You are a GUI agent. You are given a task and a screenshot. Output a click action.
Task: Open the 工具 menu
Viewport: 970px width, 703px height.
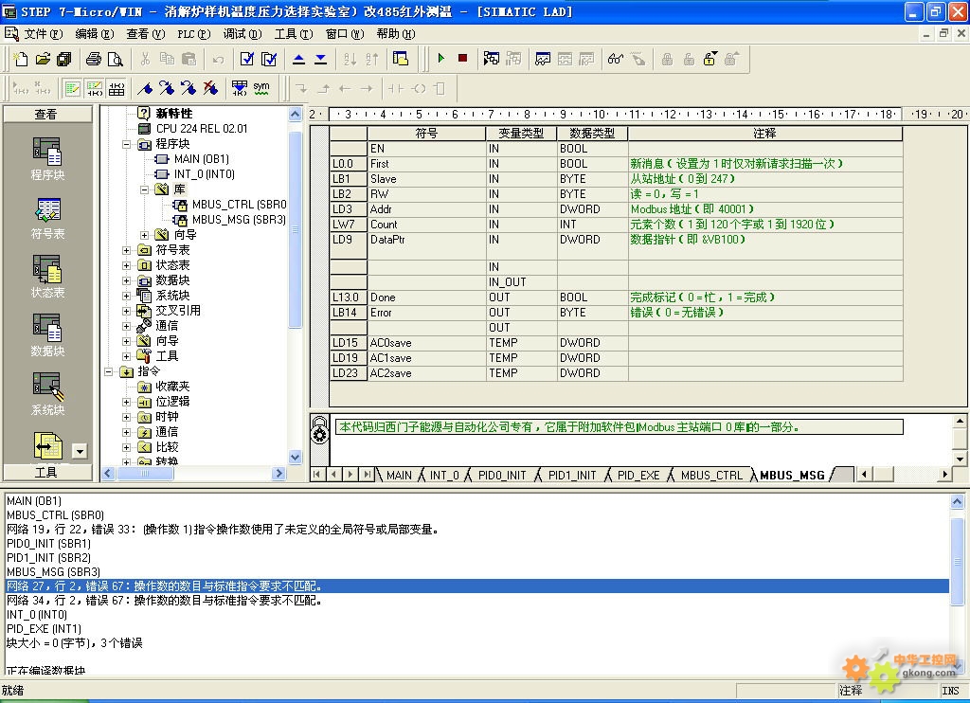(294, 33)
